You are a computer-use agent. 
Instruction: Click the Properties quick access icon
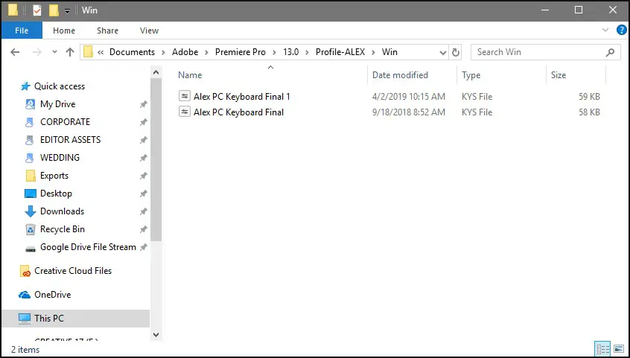pos(37,10)
